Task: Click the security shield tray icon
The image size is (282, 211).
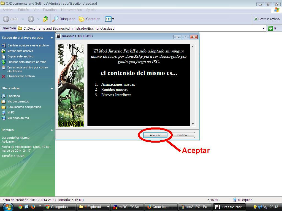Action: pyautogui.click(x=255, y=207)
